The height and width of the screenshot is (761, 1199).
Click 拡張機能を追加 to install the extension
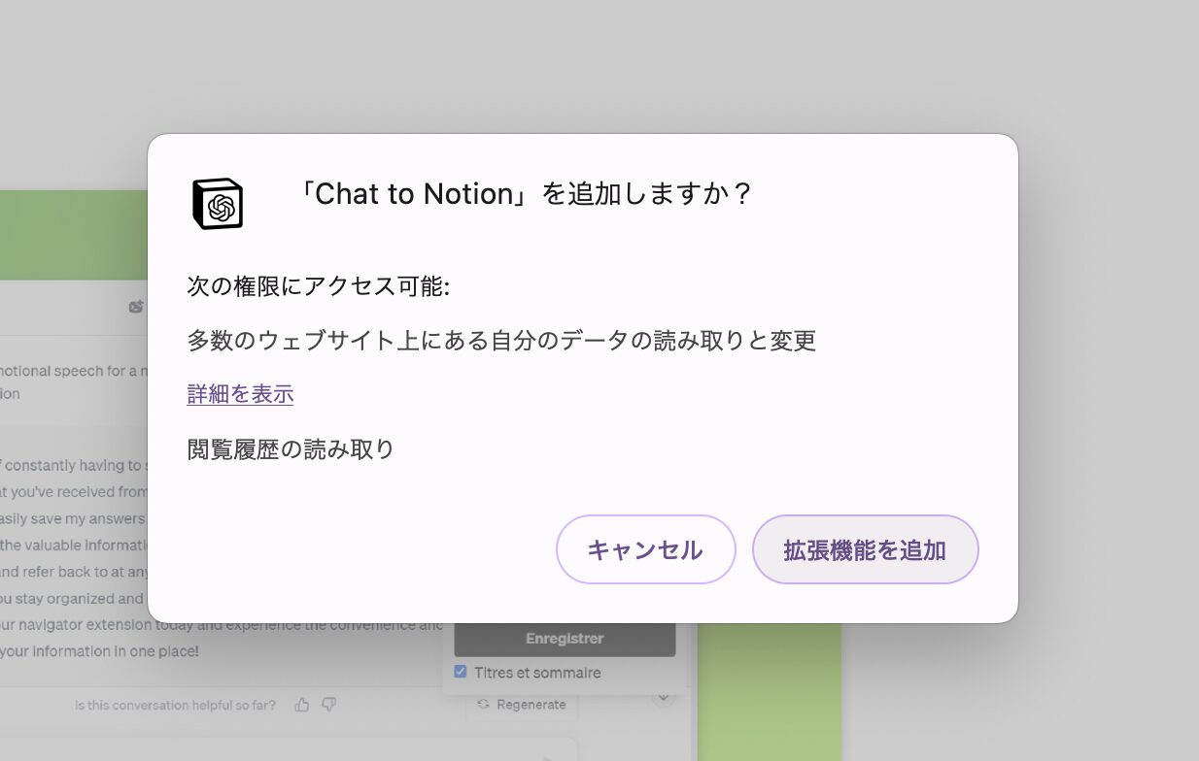(865, 549)
